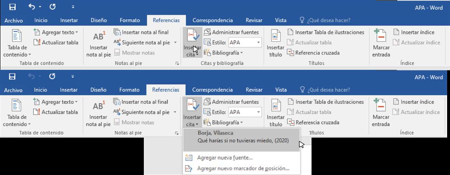Click Actualizar tabla beside Tabla de contenido, lower window

pyautogui.click(x=55, y=112)
